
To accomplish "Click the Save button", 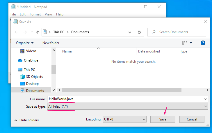I will (163, 119).
